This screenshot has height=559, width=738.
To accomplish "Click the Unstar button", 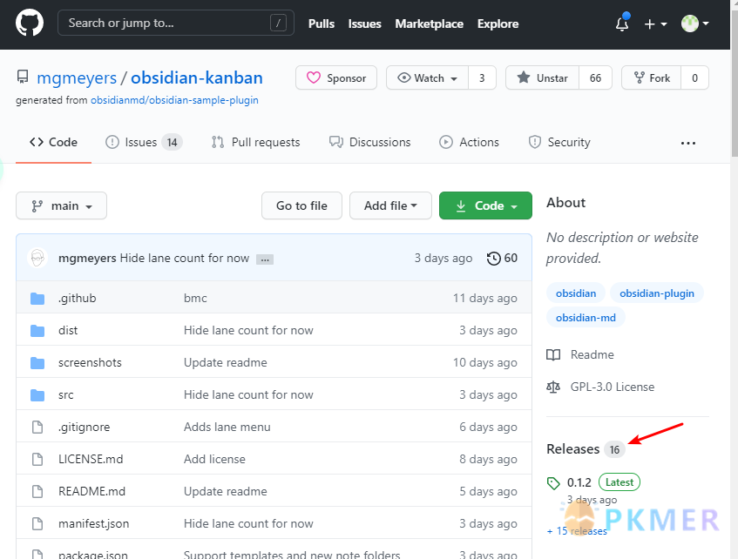I will pyautogui.click(x=542, y=77).
